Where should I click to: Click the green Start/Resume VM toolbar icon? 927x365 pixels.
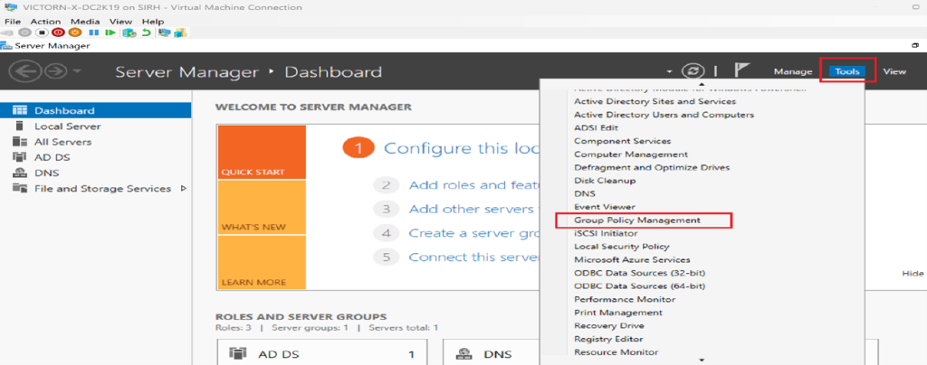(110, 33)
